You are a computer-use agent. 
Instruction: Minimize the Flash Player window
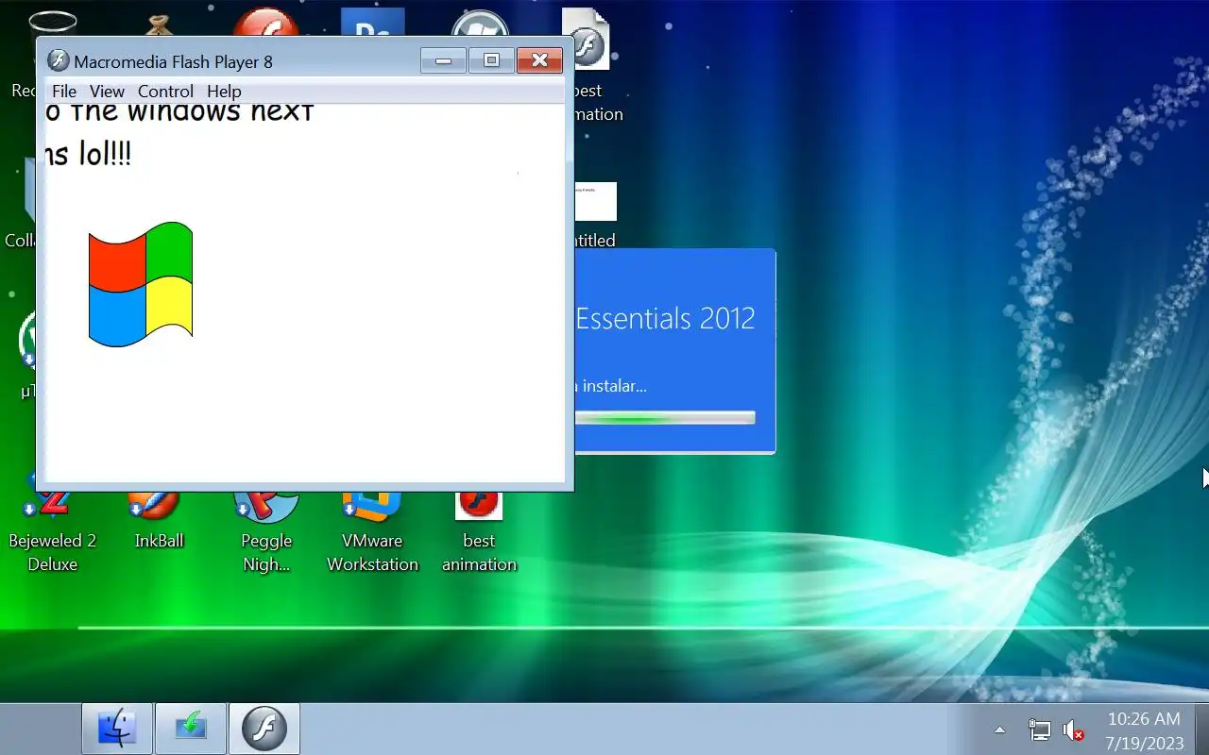[443, 60]
